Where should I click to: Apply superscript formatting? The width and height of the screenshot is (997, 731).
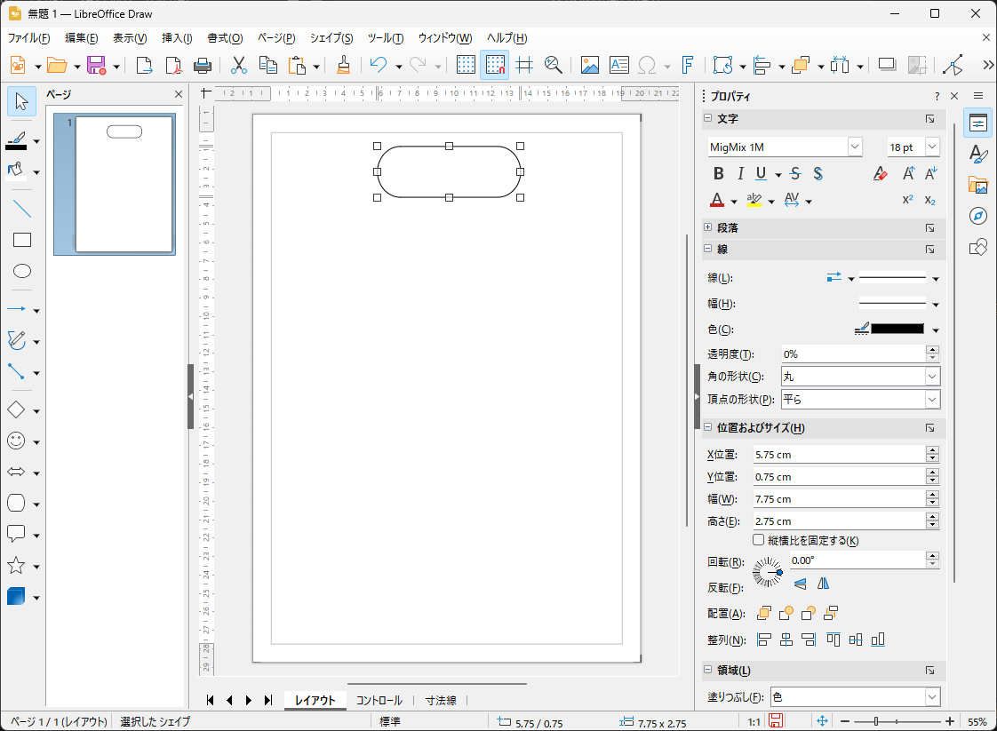(x=906, y=200)
